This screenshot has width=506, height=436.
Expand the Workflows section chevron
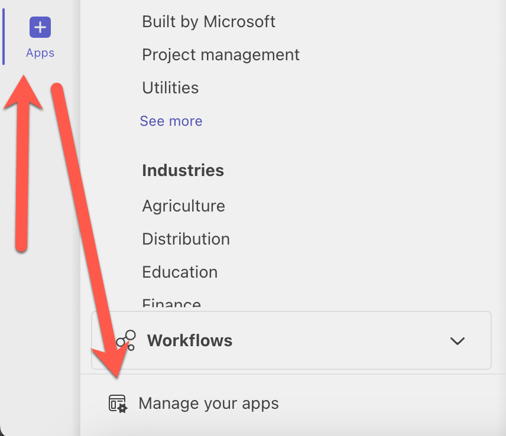click(458, 341)
